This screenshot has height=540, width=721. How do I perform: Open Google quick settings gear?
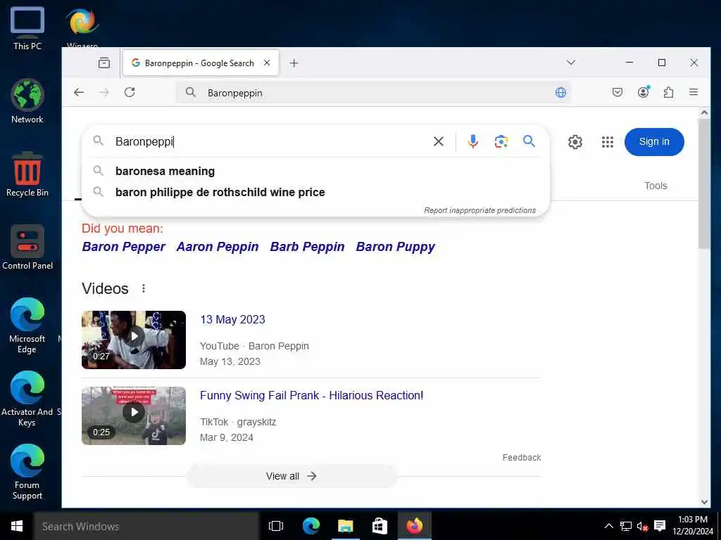575,142
